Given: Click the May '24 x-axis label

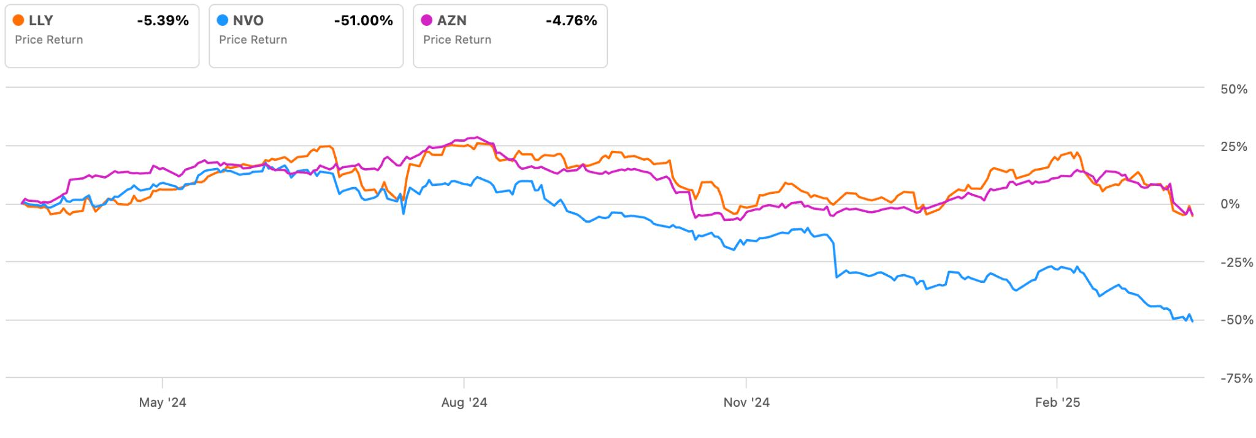Looking at the screenshot, I should 163,403.
